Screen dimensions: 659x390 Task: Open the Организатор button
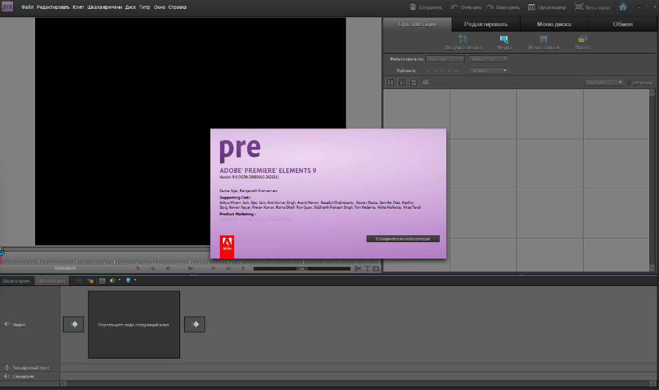pos(547,7)
